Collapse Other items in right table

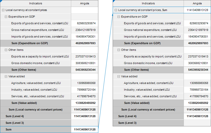pos(119,50)
